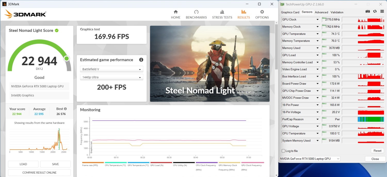Click the green validation checkmark beside the score
The image size is (387, 177).
(x=57, y=30)
